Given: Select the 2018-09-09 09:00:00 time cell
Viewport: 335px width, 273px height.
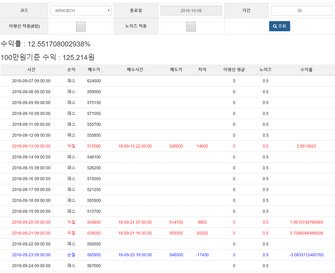Looking at the screenshot, I should pyautogui.click(x=31, y=103).
